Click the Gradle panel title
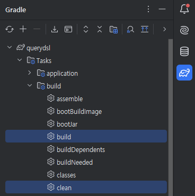Screen dimensions: 195x196 [x=16, y=10]
